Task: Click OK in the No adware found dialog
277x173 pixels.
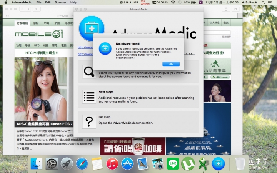Action: (171, 64)
